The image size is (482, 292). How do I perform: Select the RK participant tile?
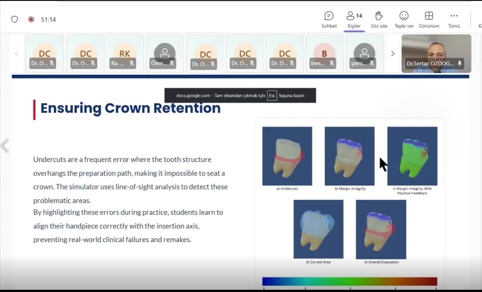[125, 54]
